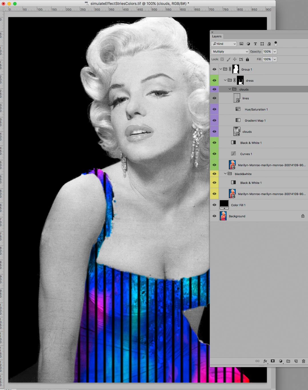Close the Layers panel with the x
This screenshot has height=390, width=308.
[212, 32]
